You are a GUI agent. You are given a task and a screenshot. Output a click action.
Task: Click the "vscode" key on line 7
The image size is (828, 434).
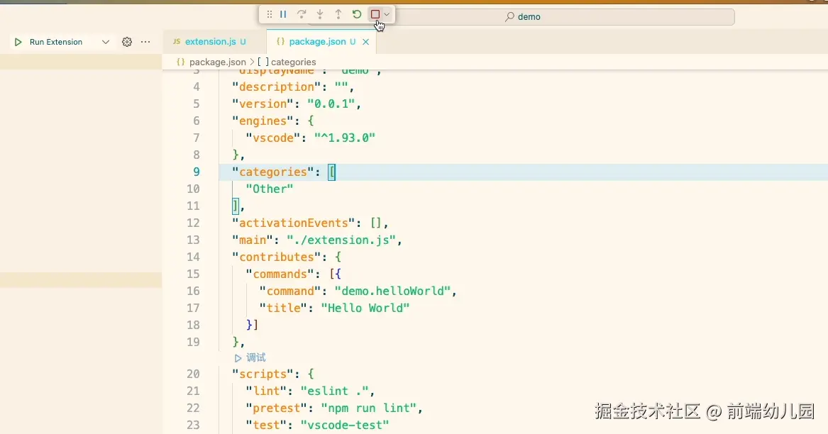[x=273, y=138]
